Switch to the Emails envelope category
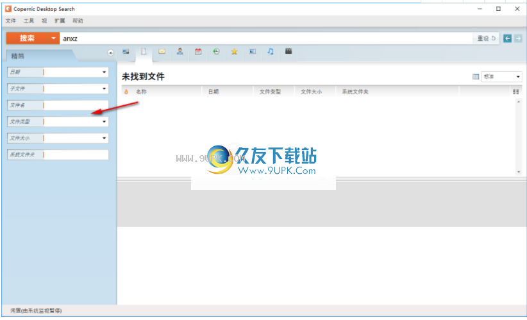 (x=162, y=51)
